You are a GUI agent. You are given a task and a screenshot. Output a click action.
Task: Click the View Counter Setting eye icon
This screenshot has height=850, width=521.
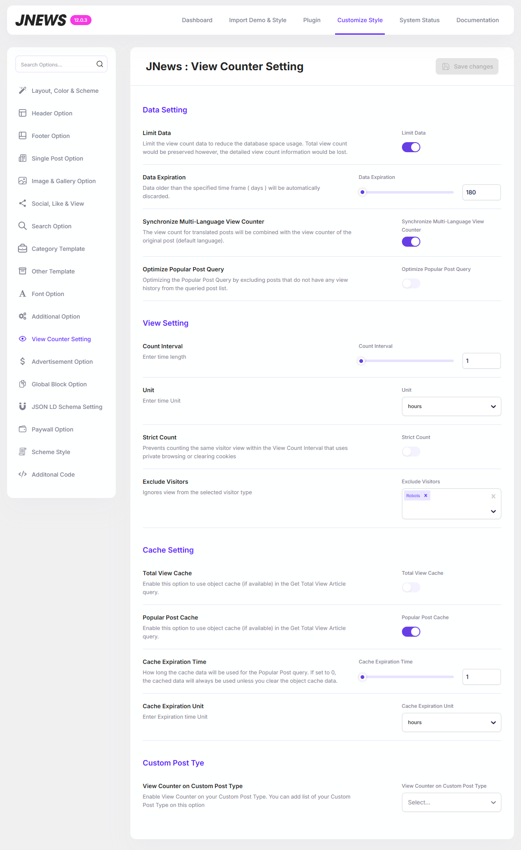(x=23, y=339)
